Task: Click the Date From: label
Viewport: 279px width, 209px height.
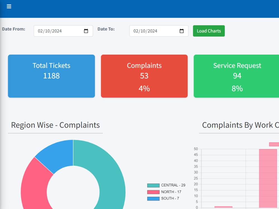Action: 13,29
